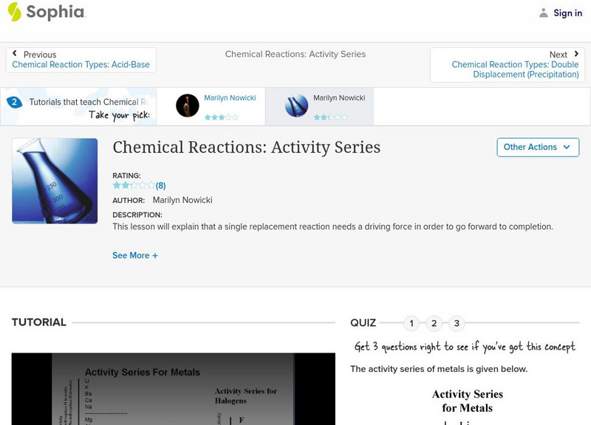Select the second Marilyn Nowicki flask avatar
This screenshot has height=425, width=591.
296,106
